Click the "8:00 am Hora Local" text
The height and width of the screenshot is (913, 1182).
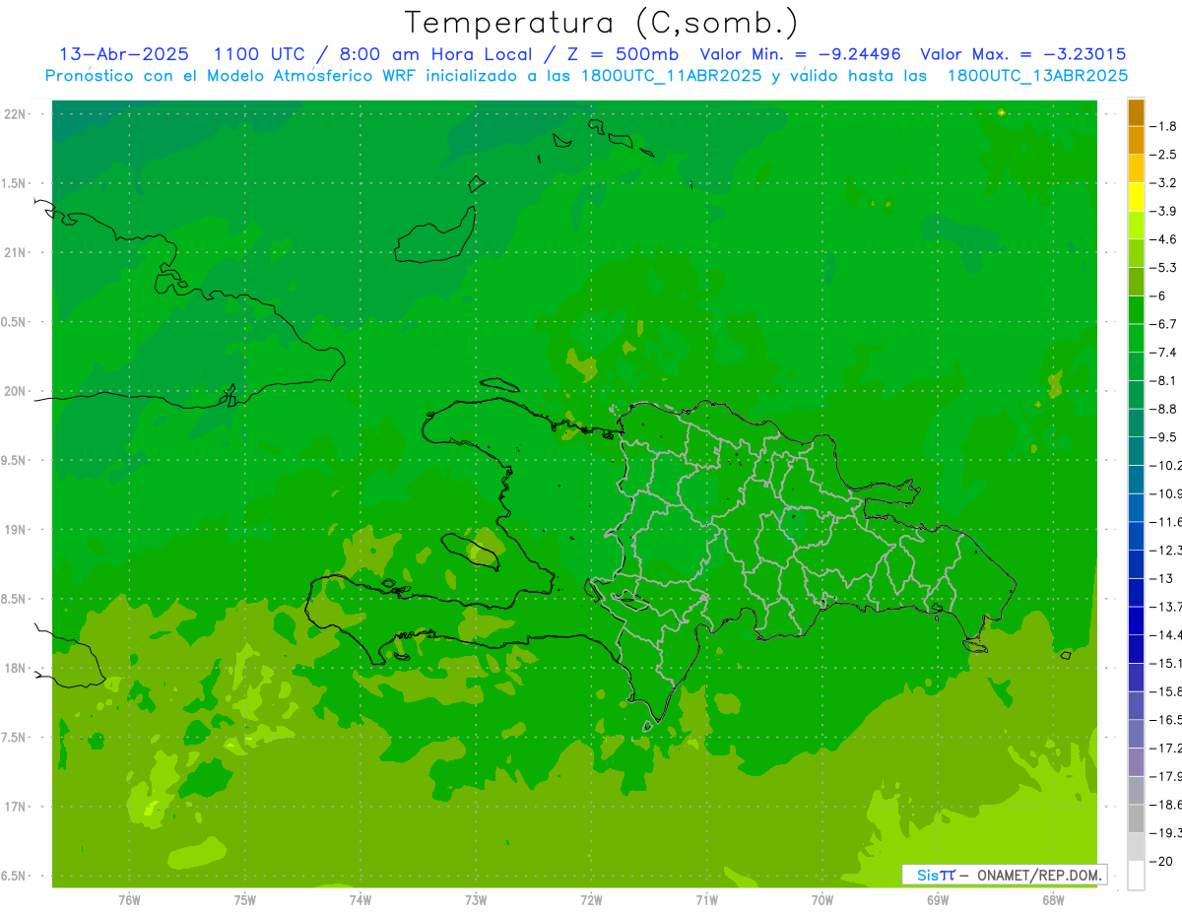435,54
